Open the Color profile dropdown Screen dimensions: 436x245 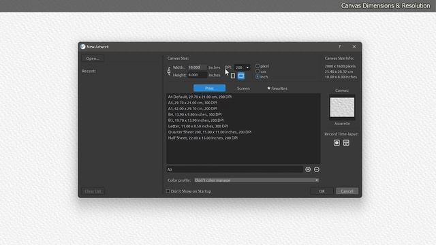click(x=256, y=180)
